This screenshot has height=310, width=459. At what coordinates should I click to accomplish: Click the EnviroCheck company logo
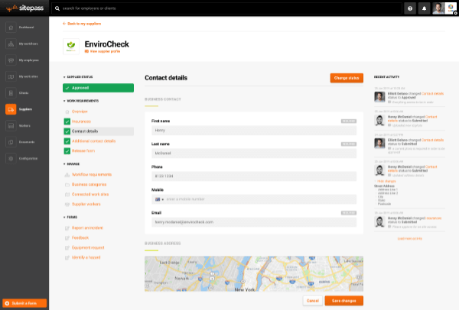coord(71,47)
